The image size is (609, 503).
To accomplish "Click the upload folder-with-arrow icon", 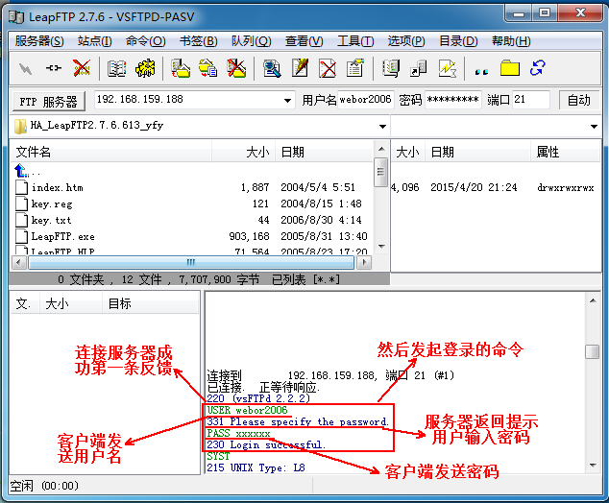I will pyautogui.click(x=181, y=68).
